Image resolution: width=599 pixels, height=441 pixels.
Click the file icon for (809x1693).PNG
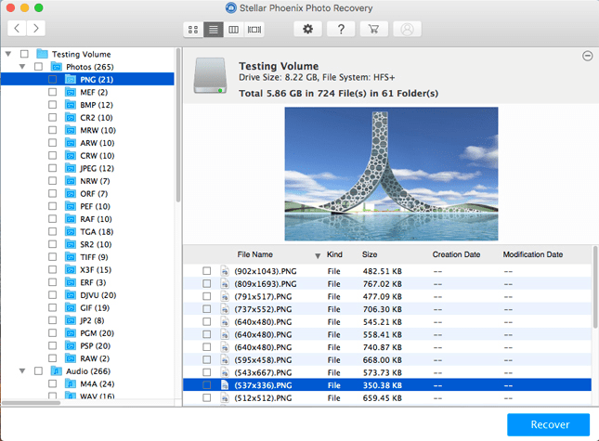click(x=225, y=284)
